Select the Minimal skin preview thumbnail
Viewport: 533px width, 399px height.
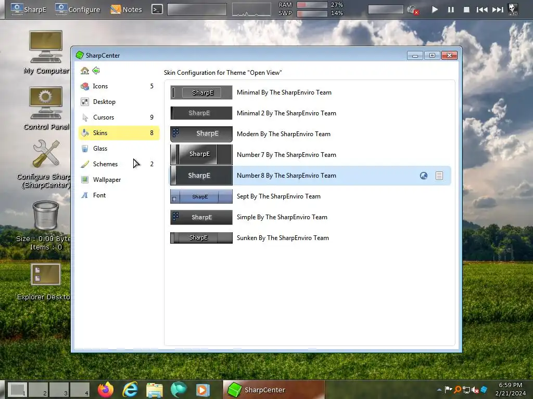[201, 92]
